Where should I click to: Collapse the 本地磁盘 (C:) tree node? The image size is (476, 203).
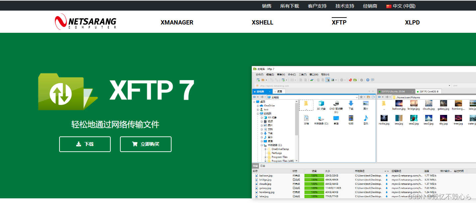(262, 145)
